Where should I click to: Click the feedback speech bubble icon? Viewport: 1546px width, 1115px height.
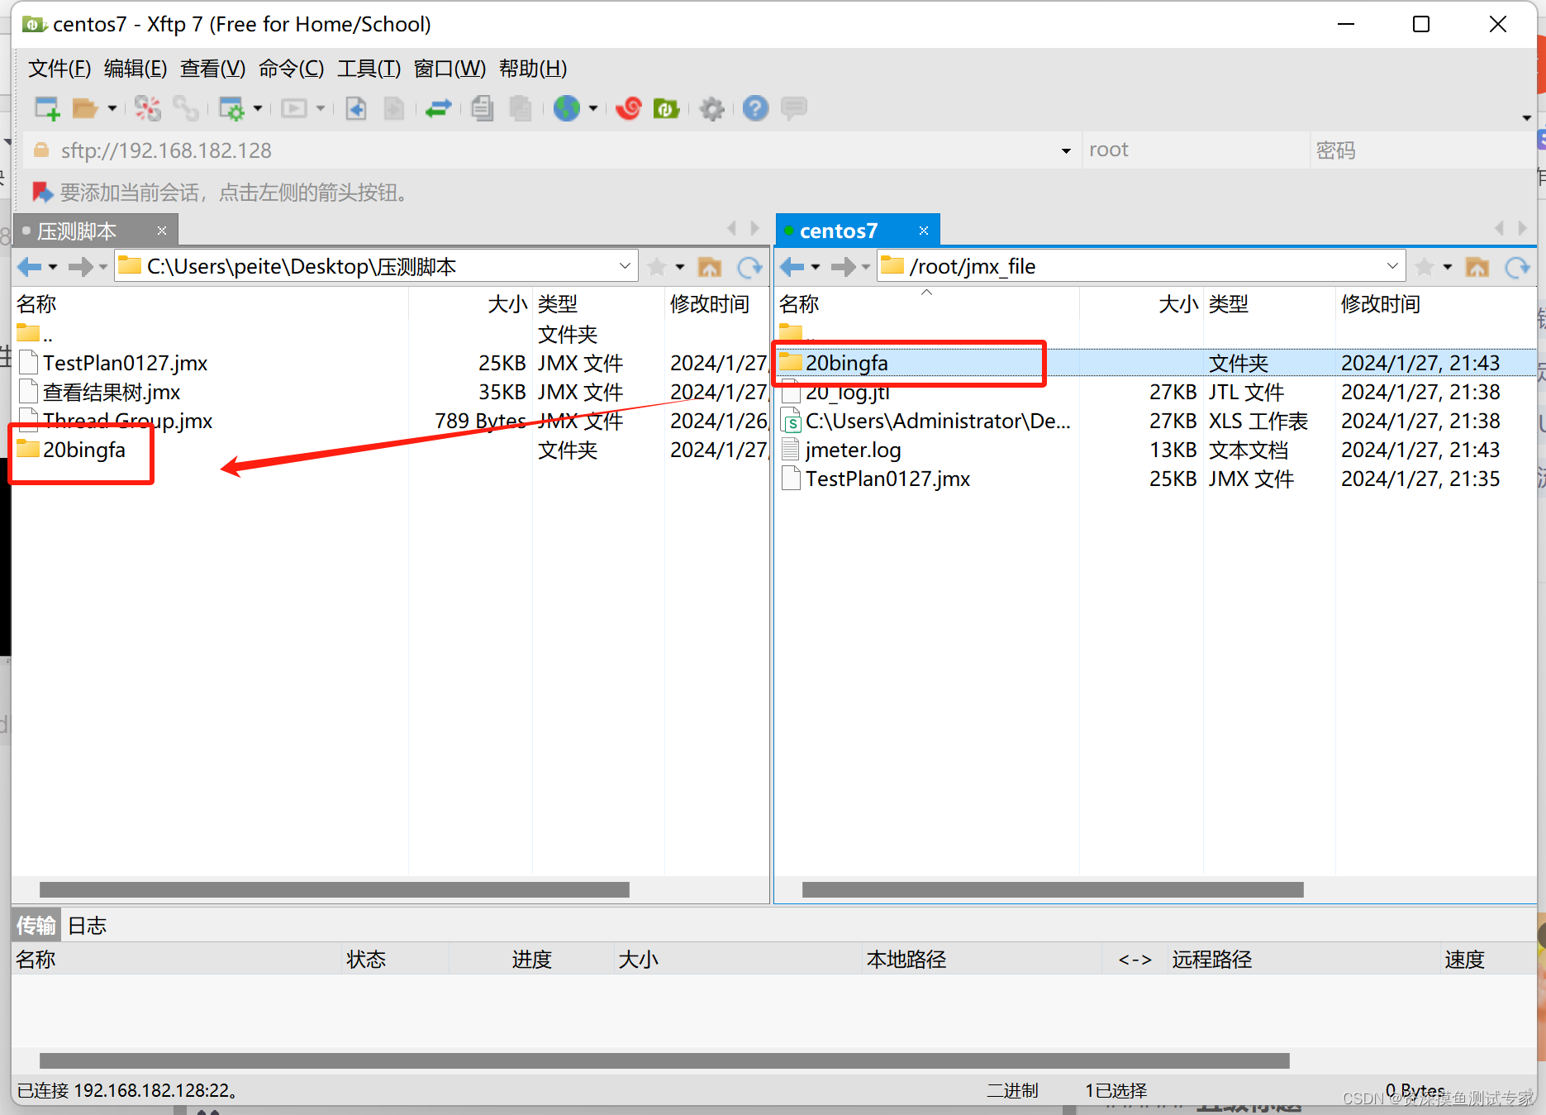(794, 108)
